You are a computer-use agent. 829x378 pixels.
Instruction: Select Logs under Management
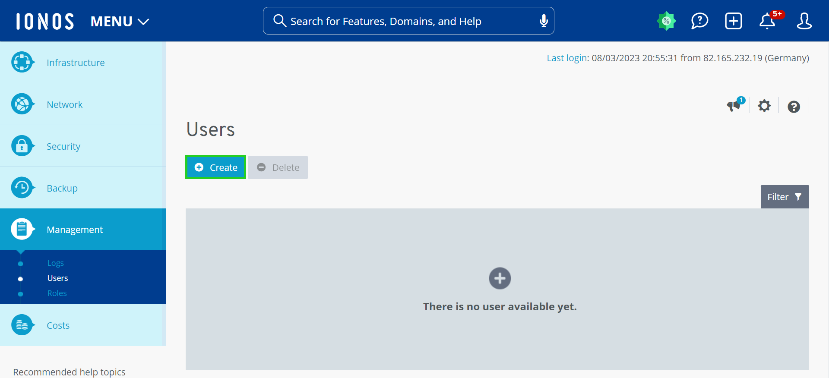pyautogui.click(x=56, y=263)
